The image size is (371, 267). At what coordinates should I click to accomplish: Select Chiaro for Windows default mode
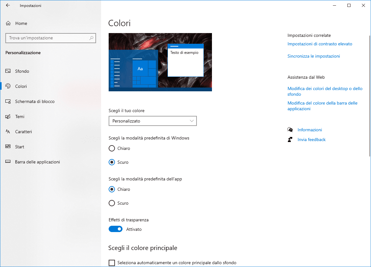click(112, 148)
